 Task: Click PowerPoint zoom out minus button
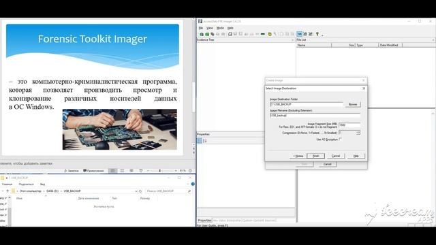coord(149,171)
